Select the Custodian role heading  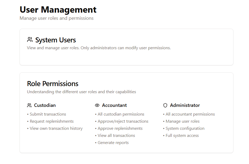[45, 105]
